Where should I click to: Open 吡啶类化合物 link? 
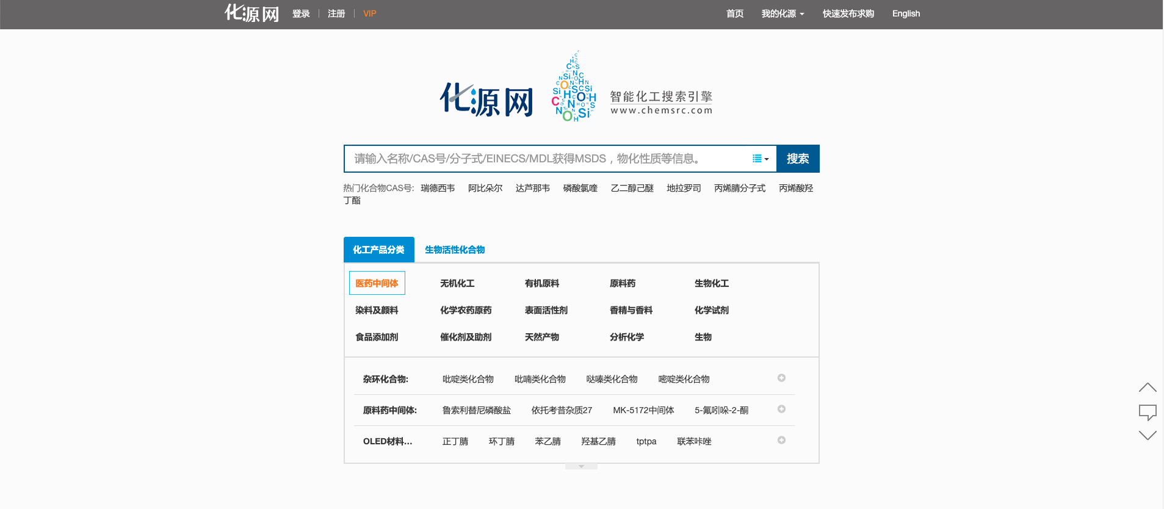tap(468, 379)
